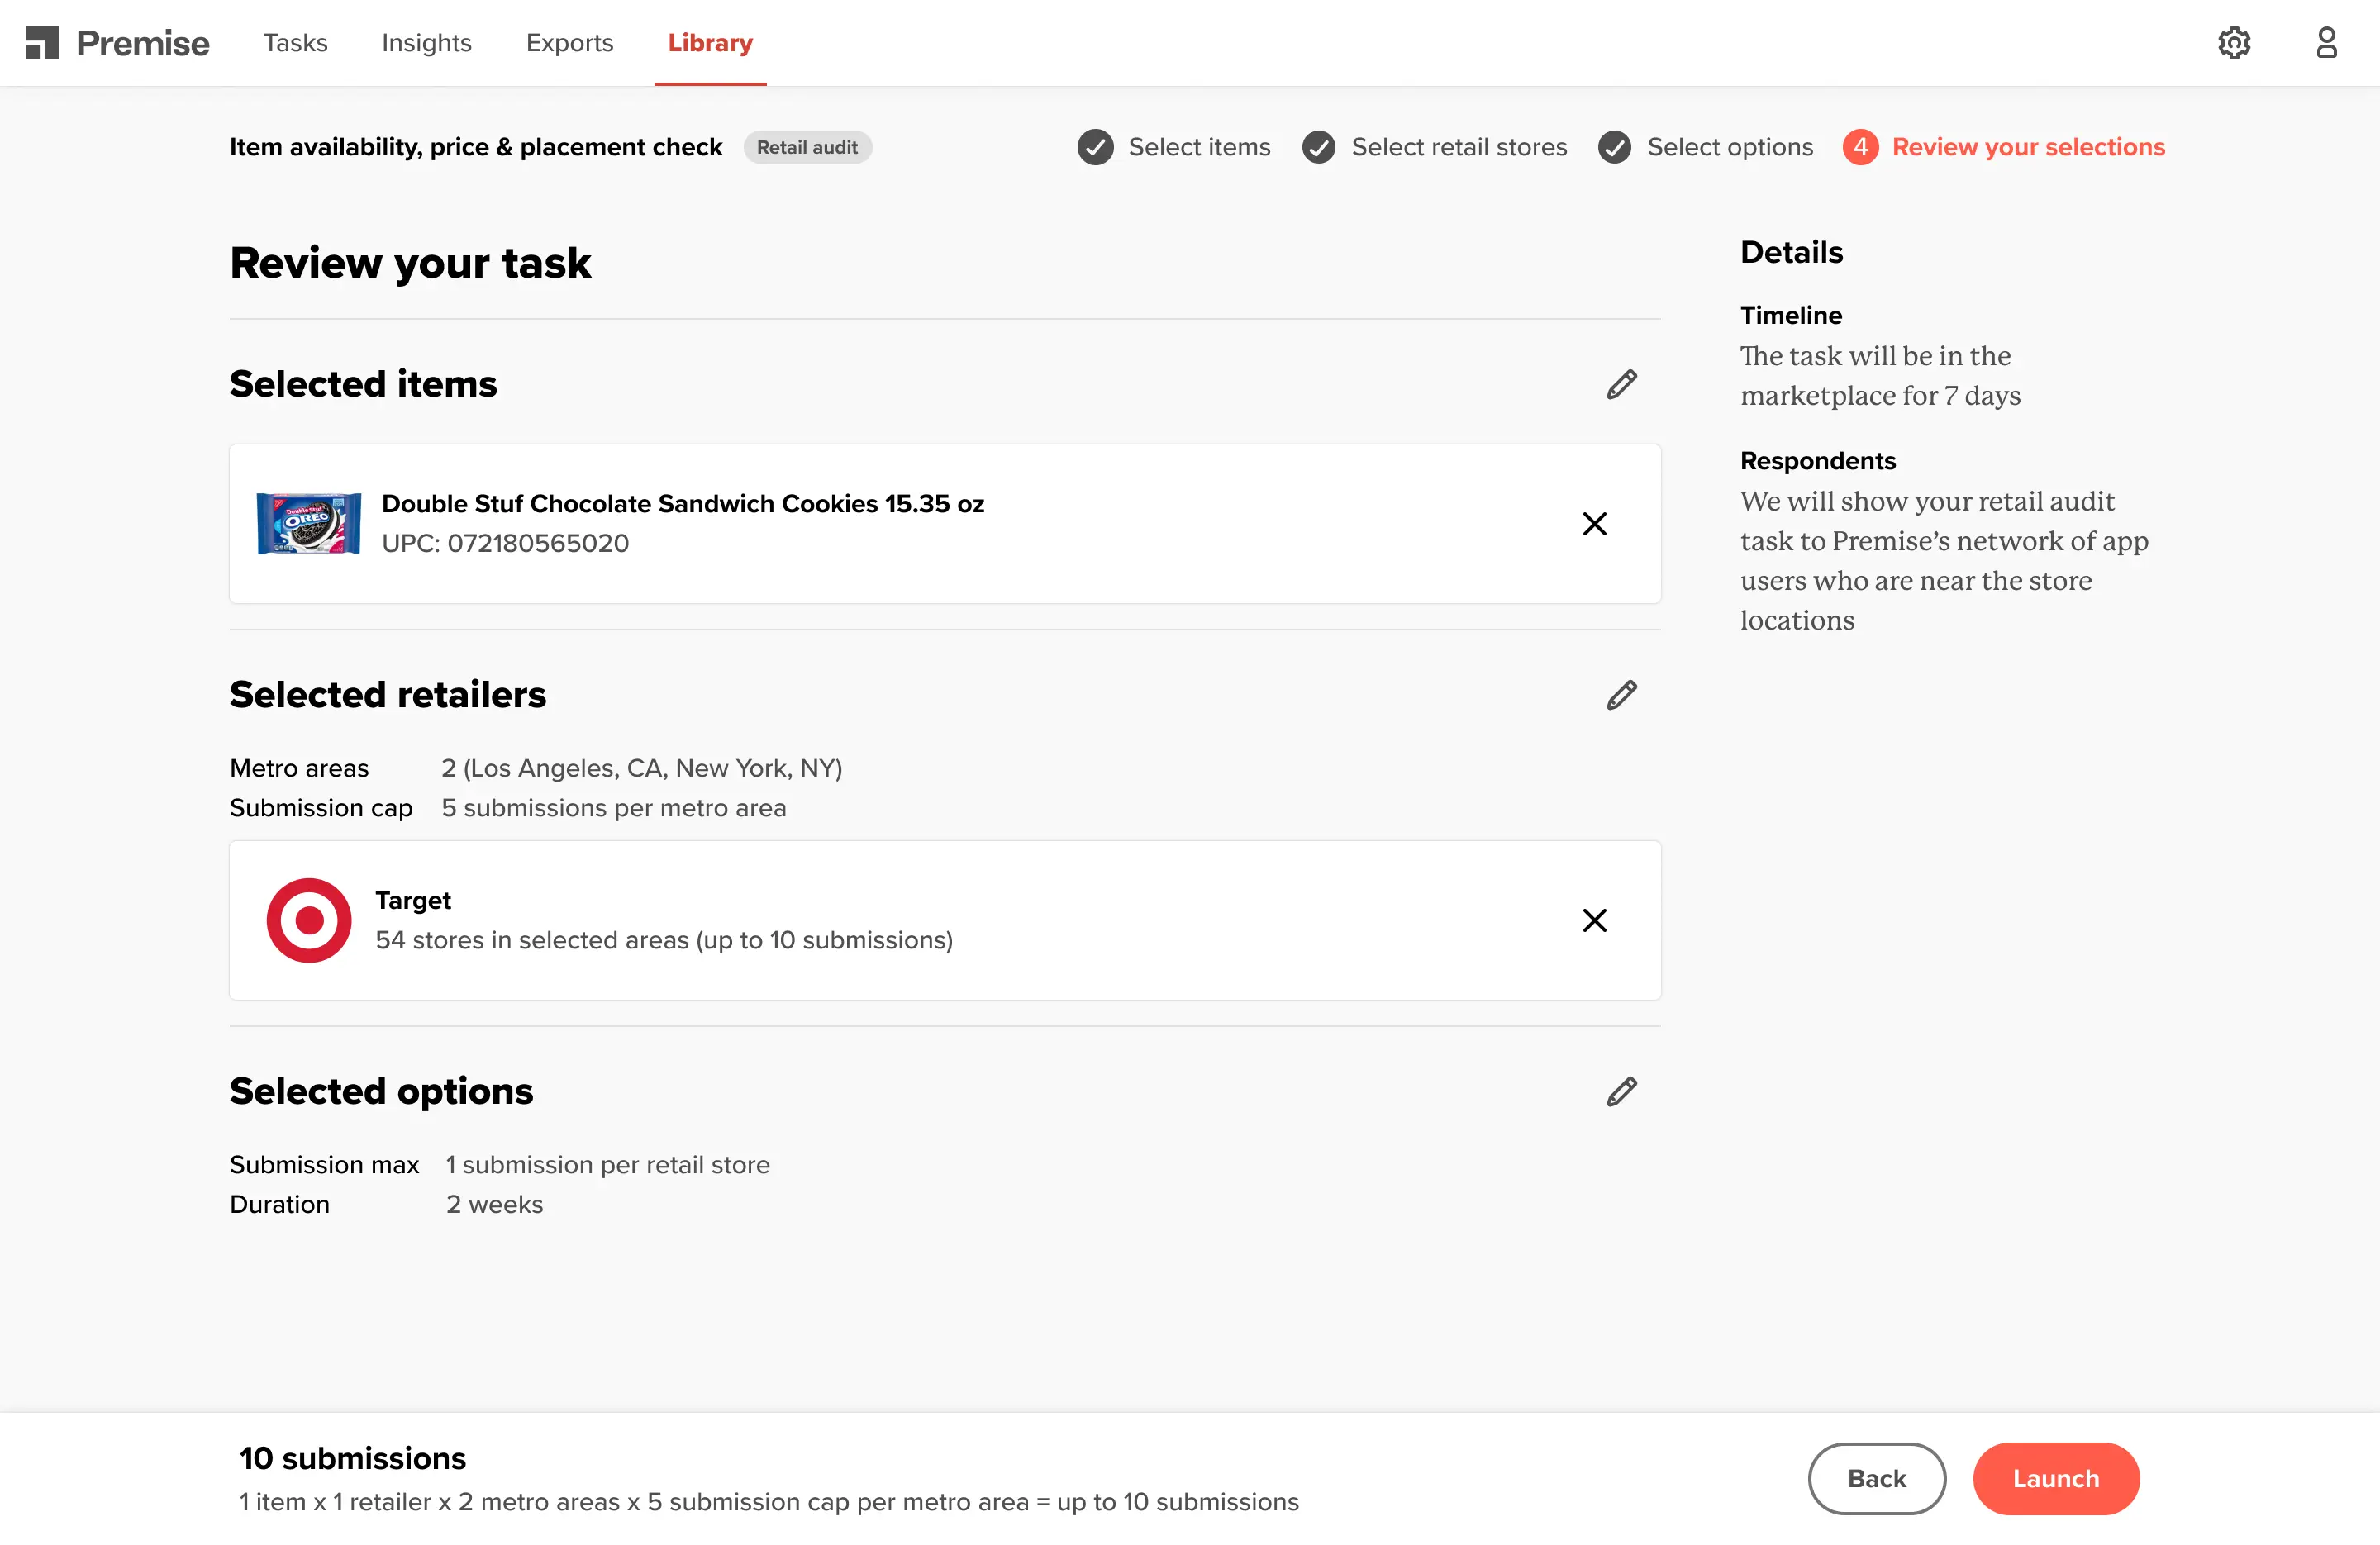
Task: Open the settings gear menu
Action: (2235, 42)
